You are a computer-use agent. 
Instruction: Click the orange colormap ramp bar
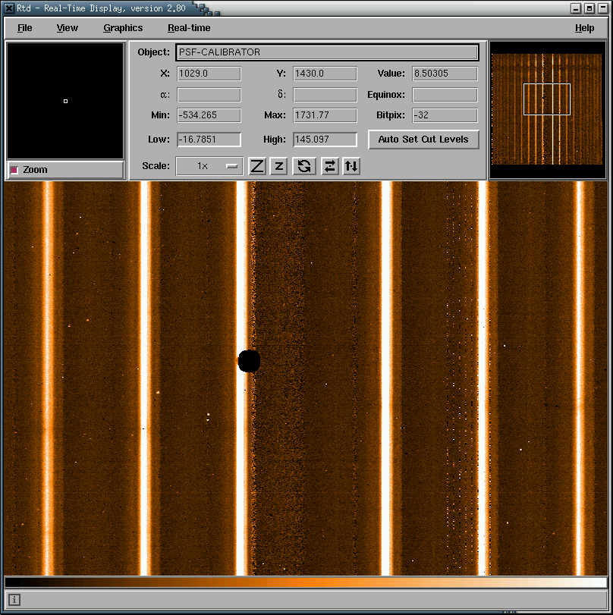306,582
